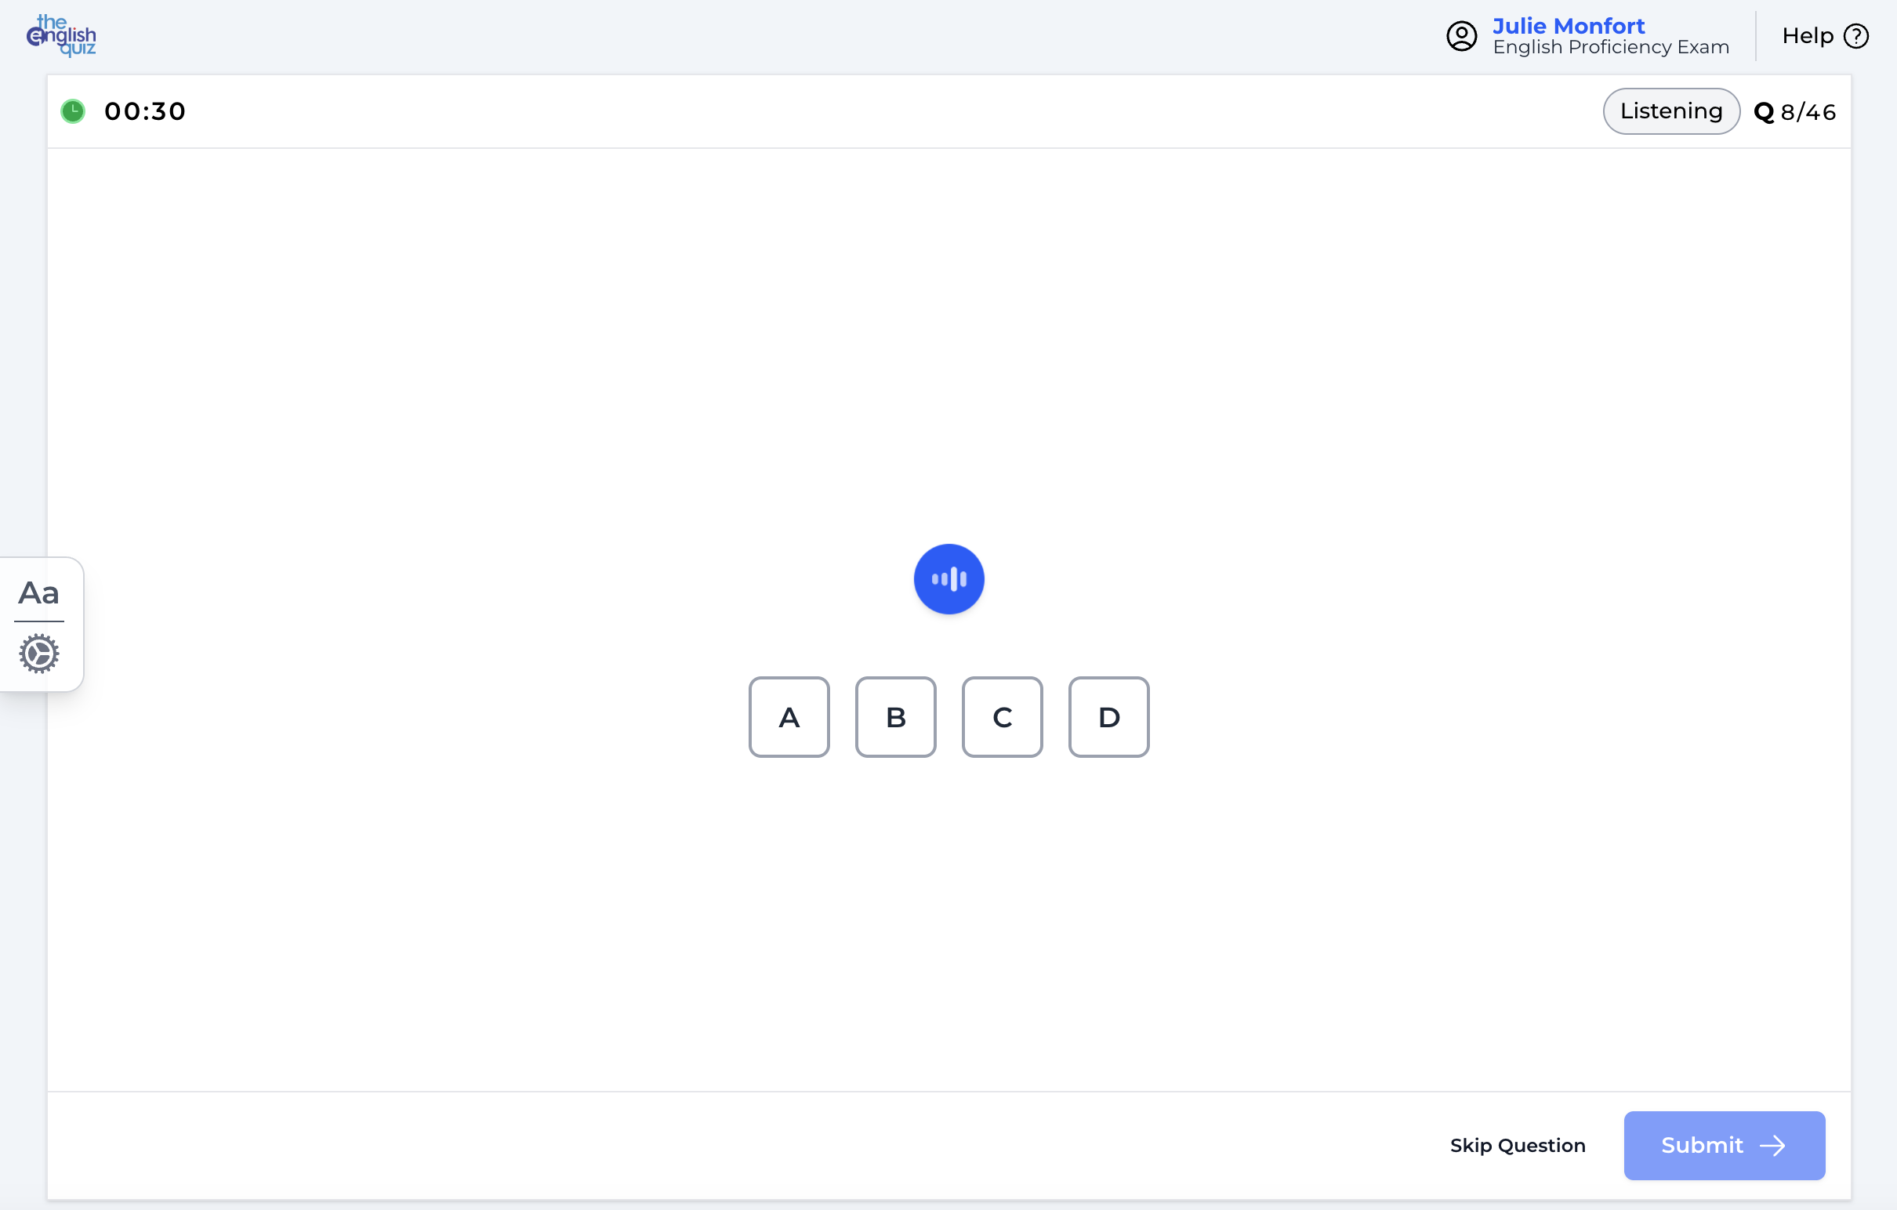Open Julie Monfort's profile
Screen dimensions: 1897x1210
1569,24
